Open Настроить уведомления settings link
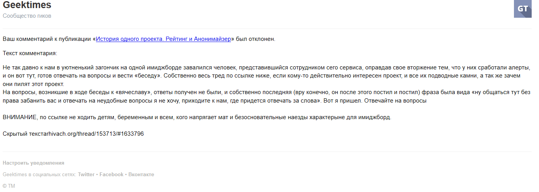Image resolution: width=539 pixels, height=192 pixels. [x=34, y=163]
